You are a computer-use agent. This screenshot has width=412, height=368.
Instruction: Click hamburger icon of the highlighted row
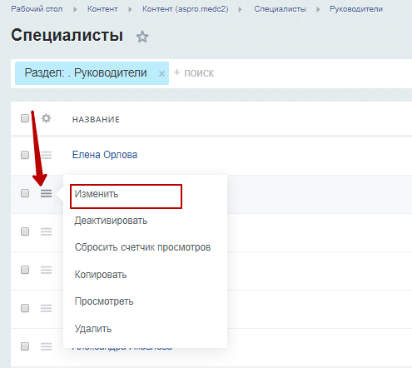46,193
